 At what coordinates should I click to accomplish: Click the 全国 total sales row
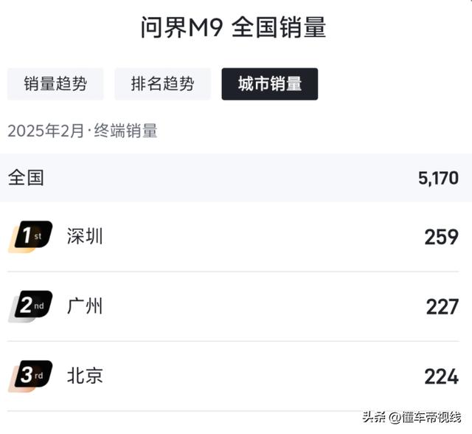point(236,178)
